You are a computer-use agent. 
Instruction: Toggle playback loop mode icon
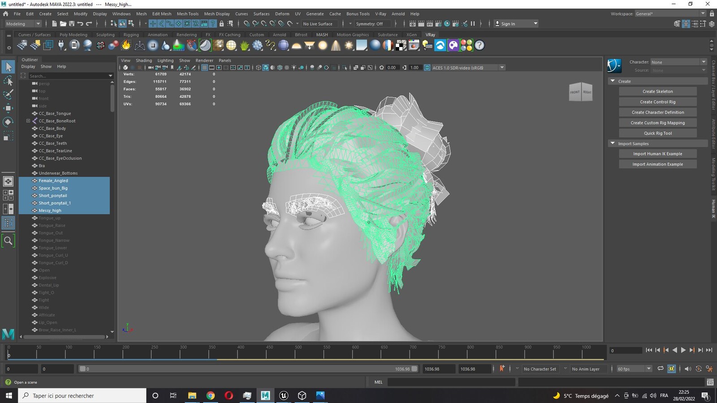[x=661, y=369]
